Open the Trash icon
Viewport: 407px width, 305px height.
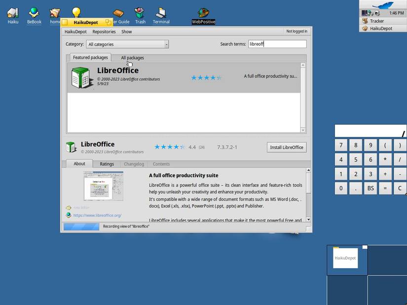[140, 12]
